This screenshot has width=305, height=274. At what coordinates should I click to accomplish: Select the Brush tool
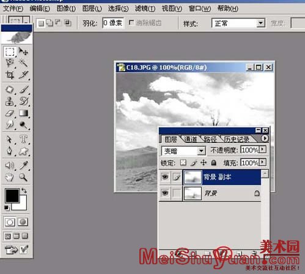pyautogui.click(x=23, y=89)
